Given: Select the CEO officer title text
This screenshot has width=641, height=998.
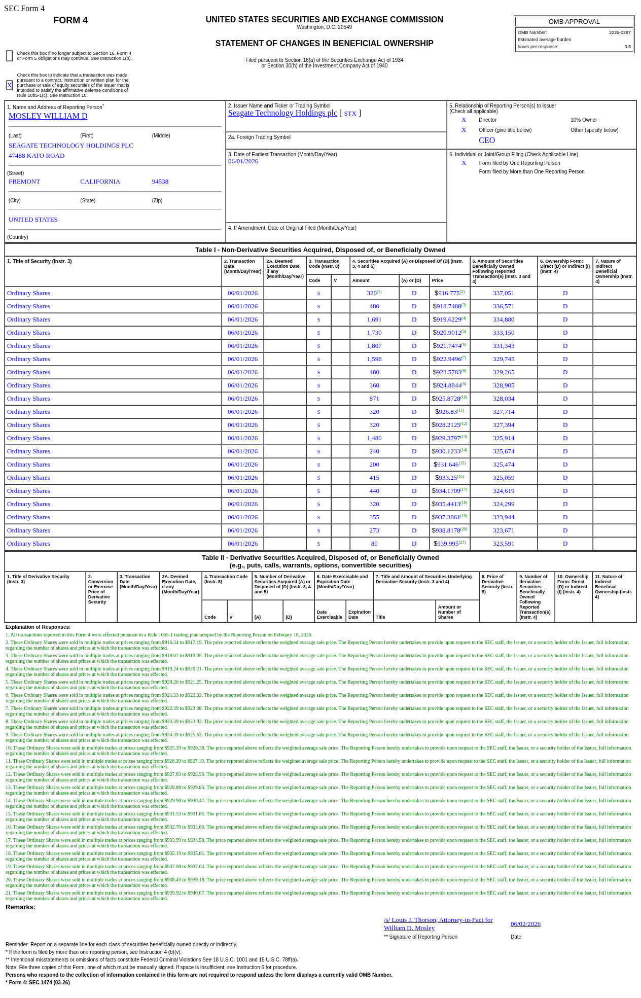Looking at the screenshot, I should [x=487, y=140].
